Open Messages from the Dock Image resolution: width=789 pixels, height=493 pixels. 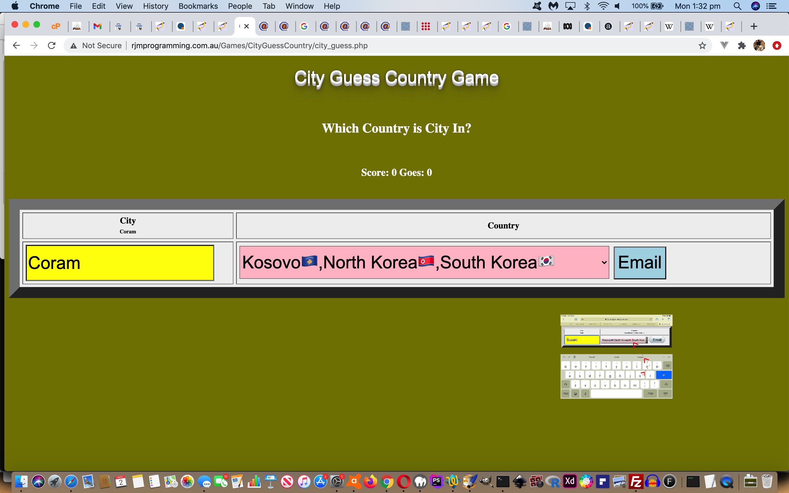[204, 482]
